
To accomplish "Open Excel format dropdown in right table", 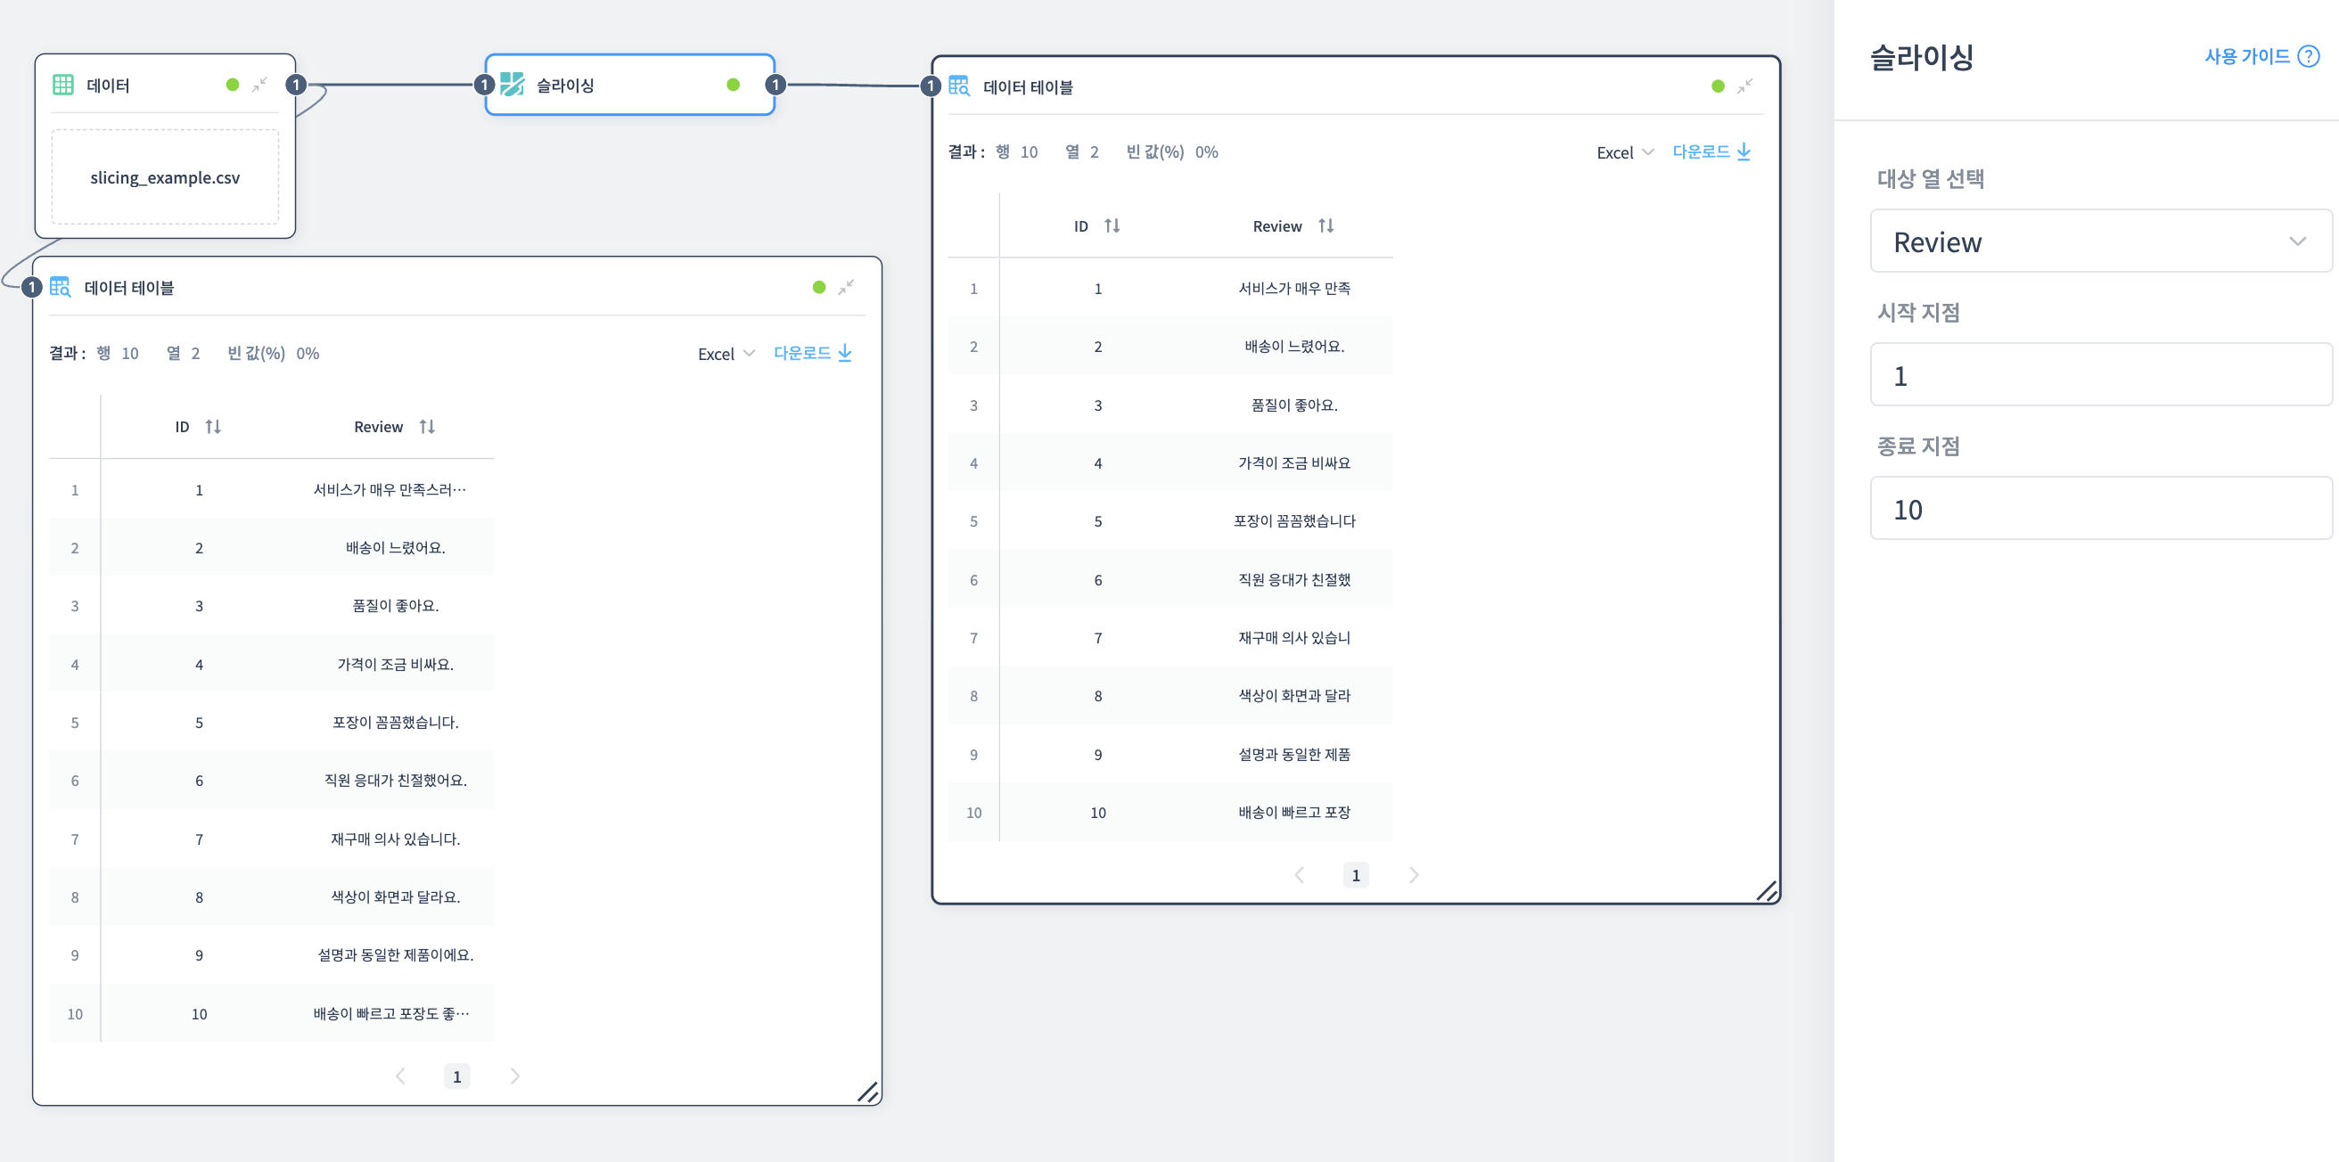I will pos(1624,152).
